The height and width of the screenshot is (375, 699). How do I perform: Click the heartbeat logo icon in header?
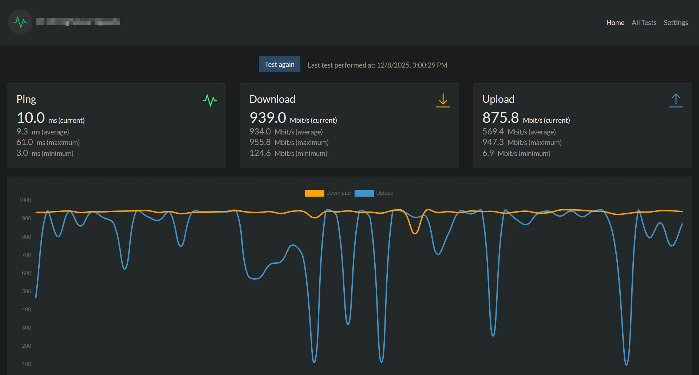[20, 22]
